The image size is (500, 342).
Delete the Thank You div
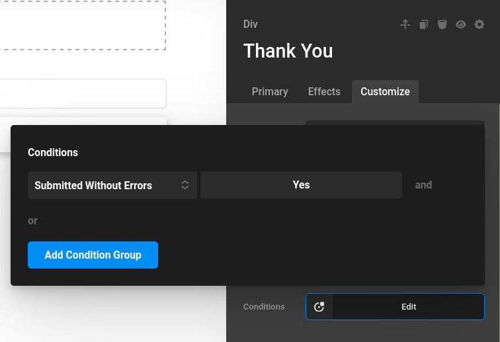point(442,24)
